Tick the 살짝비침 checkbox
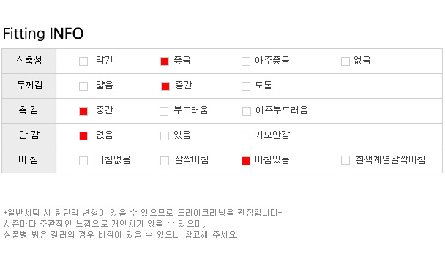 (x=165, y=161)
